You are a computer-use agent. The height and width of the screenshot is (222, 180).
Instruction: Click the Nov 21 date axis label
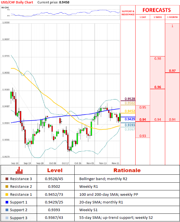(115, 163)
